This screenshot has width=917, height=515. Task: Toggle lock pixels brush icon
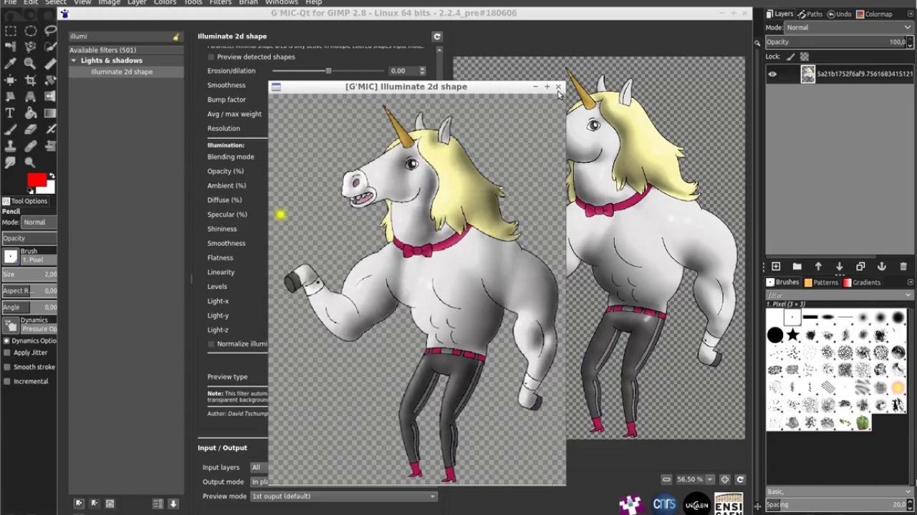click(x=791, y=57)
